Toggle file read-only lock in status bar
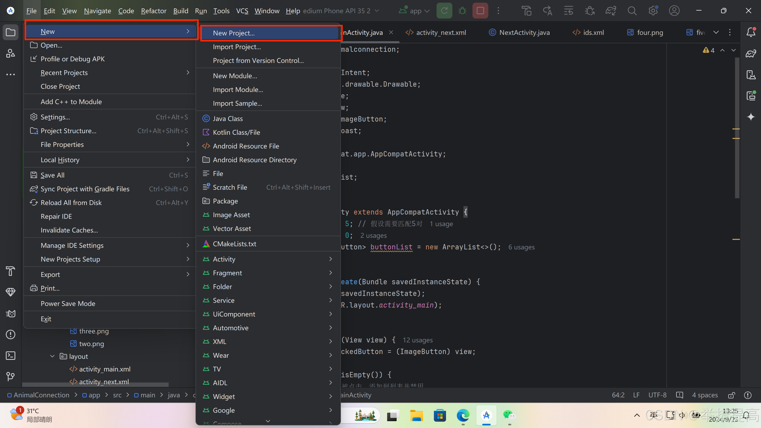The image size is (761, 428). (731, 395)
